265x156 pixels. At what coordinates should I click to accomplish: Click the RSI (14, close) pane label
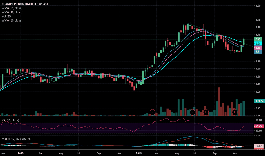pos(11,120)
